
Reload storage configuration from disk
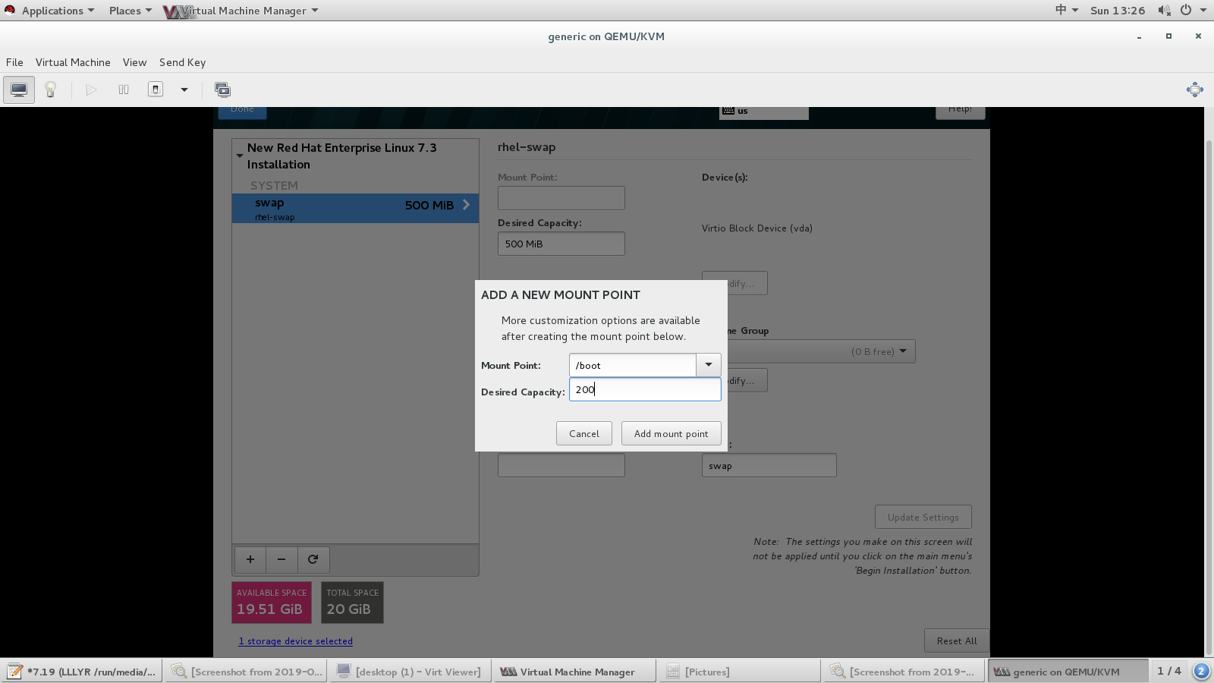[313, 559]
